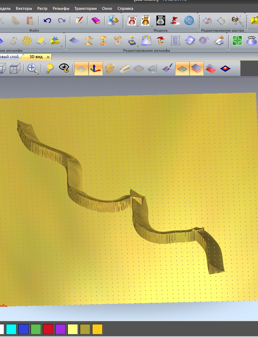Toggle the highlighted vectors display button
258x337 pixels.
[x=182, y=68]
